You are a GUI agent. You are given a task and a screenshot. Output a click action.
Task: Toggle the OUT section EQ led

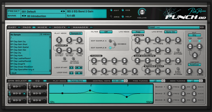click(x=190, y=41)
